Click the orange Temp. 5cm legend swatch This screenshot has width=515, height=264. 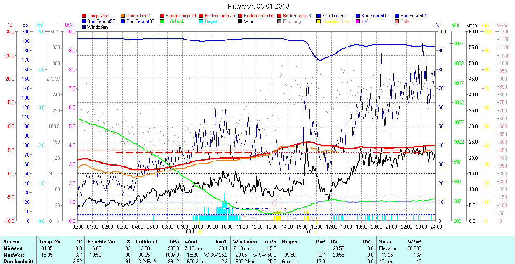click(123, 16)
